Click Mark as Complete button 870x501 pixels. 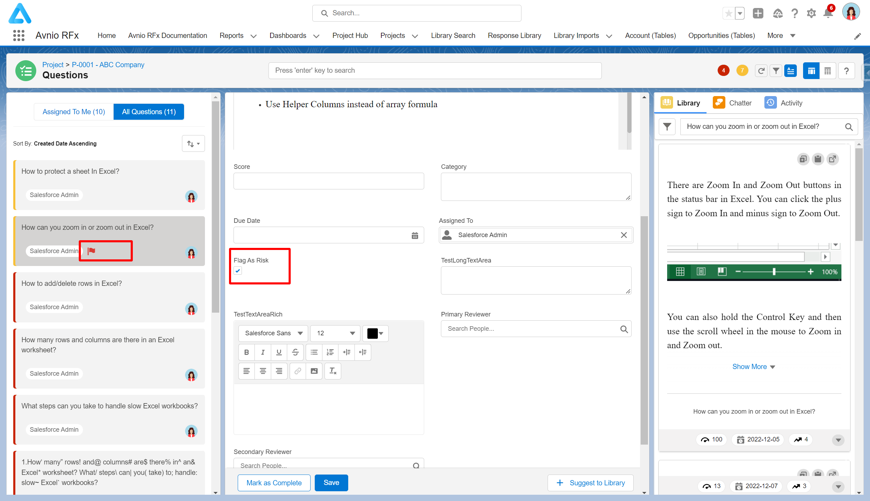[x=274, y=483]
